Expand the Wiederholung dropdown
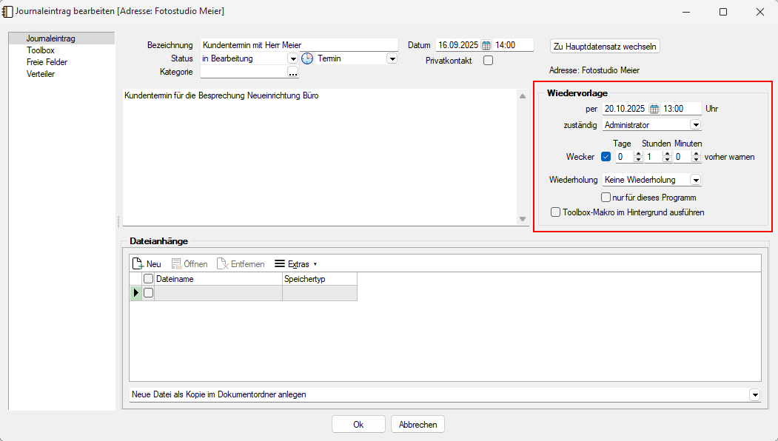Viewport: 778px width, 441px height. pyautogui.click(x=695, y=180)
